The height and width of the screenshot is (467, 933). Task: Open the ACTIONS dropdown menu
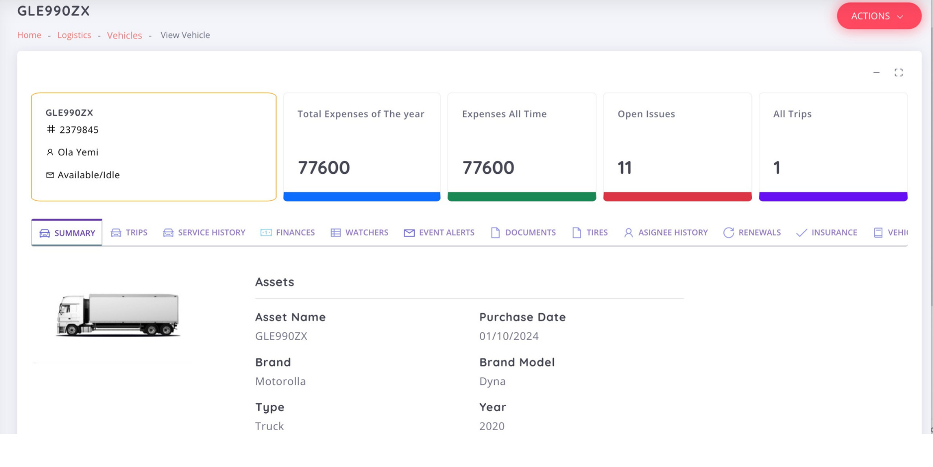[878, 16]
